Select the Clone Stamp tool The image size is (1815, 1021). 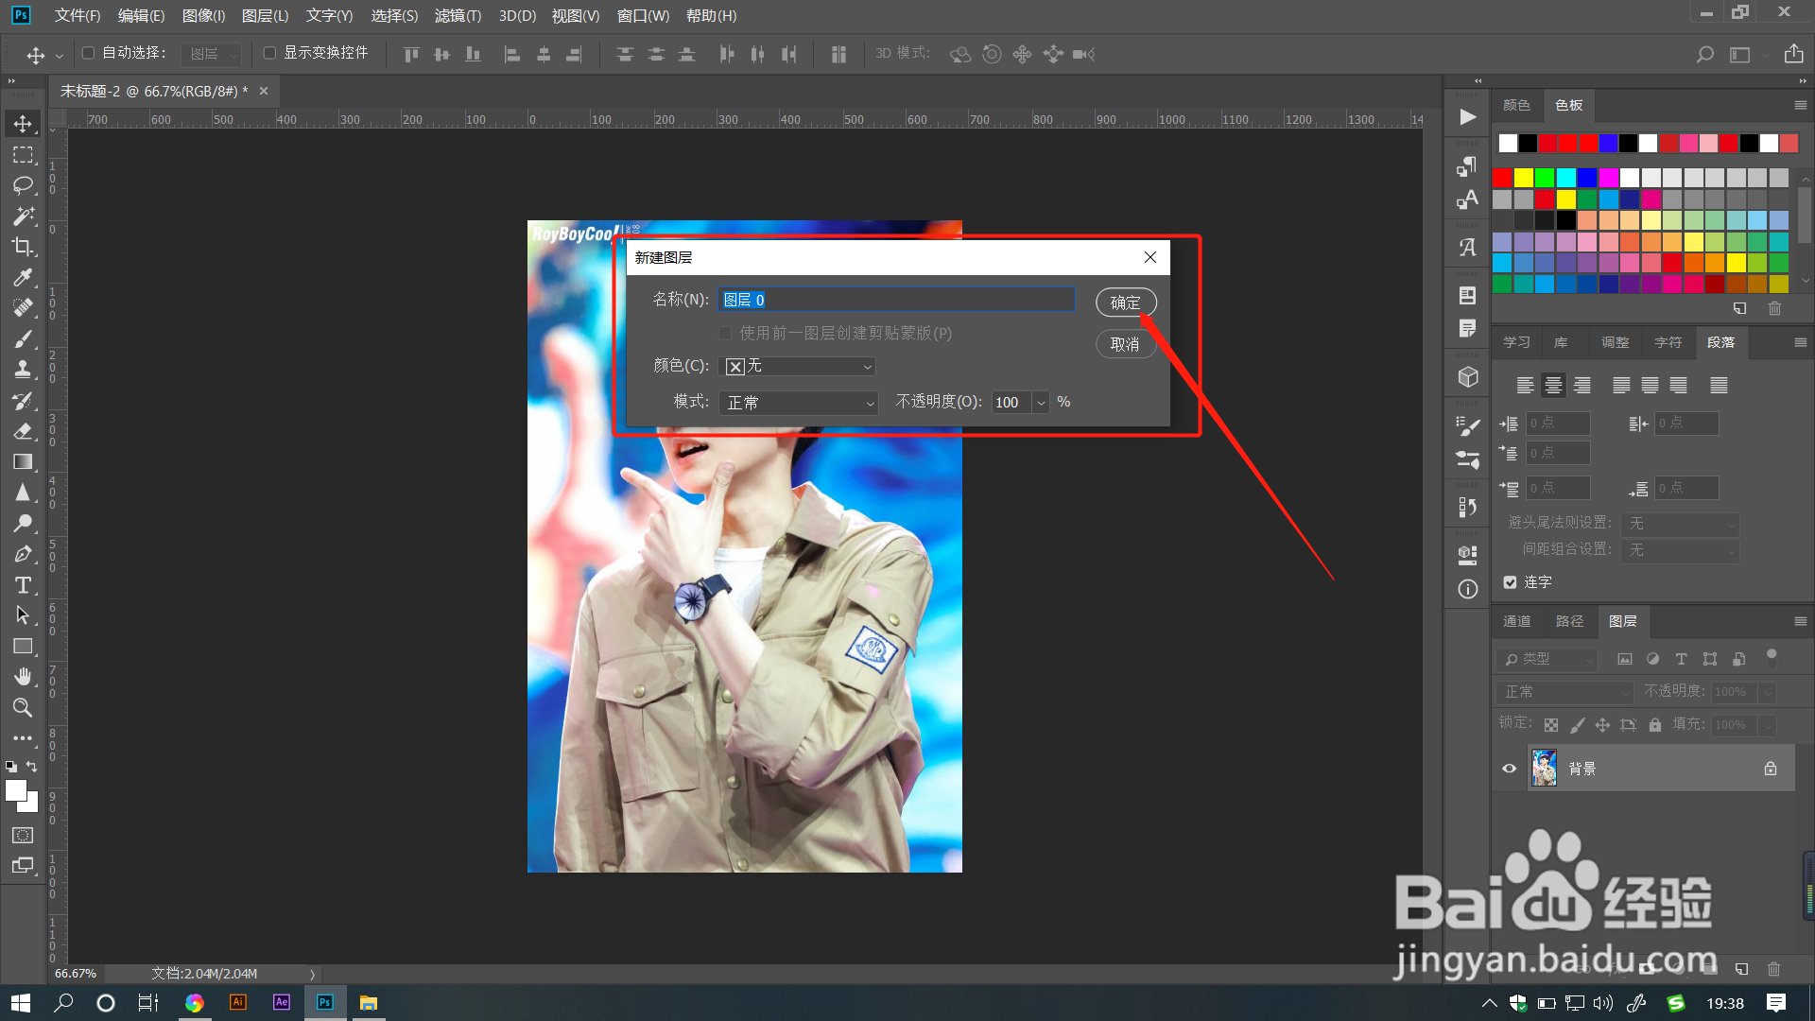click(x=23, y=370)
